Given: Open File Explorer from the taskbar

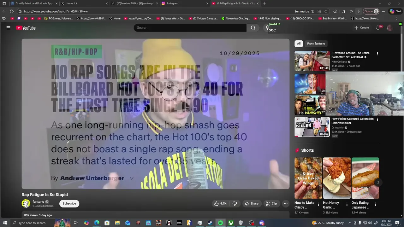Looking at the screenshot, I should [117, 223].
